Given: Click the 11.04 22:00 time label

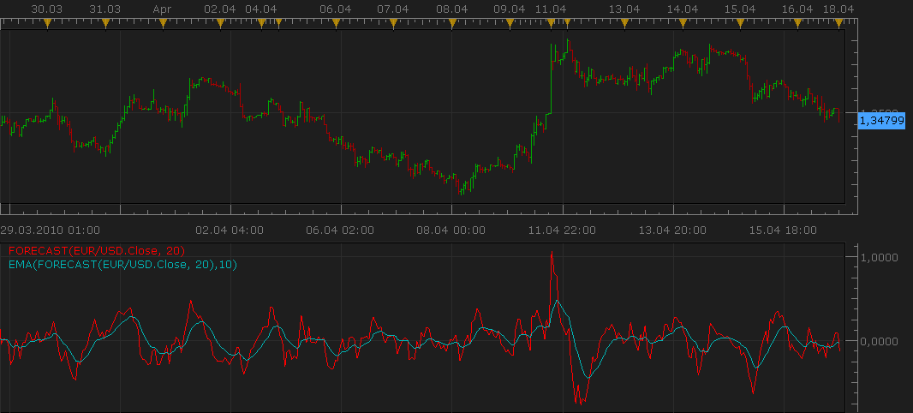Looking at the screenshot, I should (562, 230).
